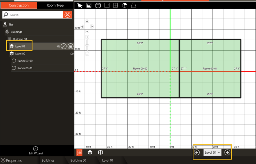The height and width of the screenshot is (164, 256).
Task: Click Building 00 in the breadcrumb
Action: coord(78,161)
